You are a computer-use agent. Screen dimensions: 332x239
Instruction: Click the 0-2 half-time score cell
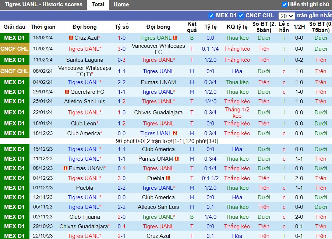[x=299, y=60]
